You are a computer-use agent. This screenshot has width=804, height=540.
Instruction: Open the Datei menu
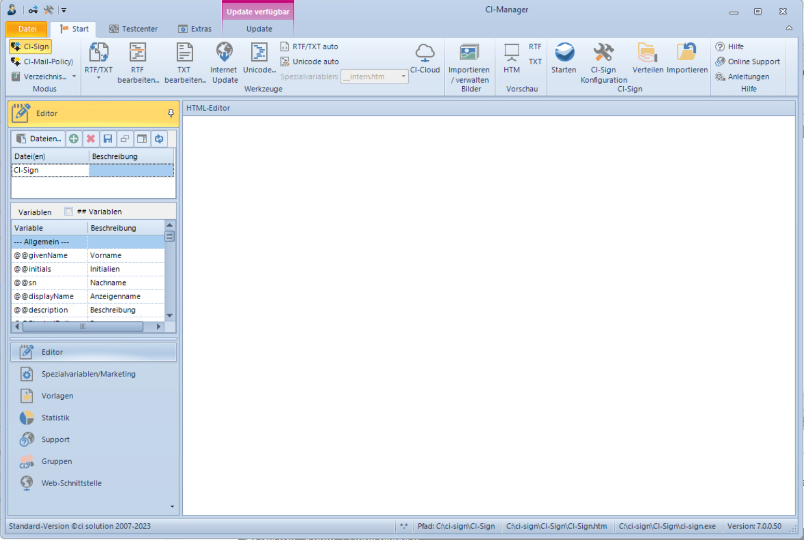pyautogui.click(x=26, y=29)
